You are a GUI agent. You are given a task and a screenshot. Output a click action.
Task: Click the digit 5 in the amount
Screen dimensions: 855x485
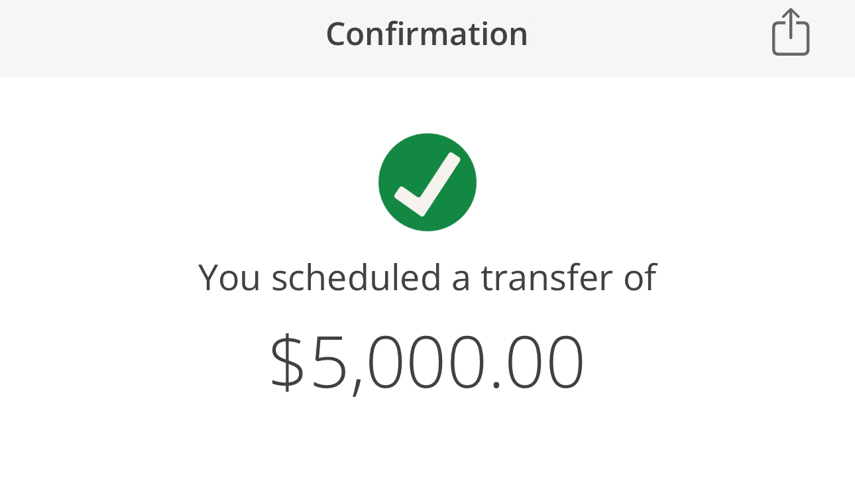point(330,363)
